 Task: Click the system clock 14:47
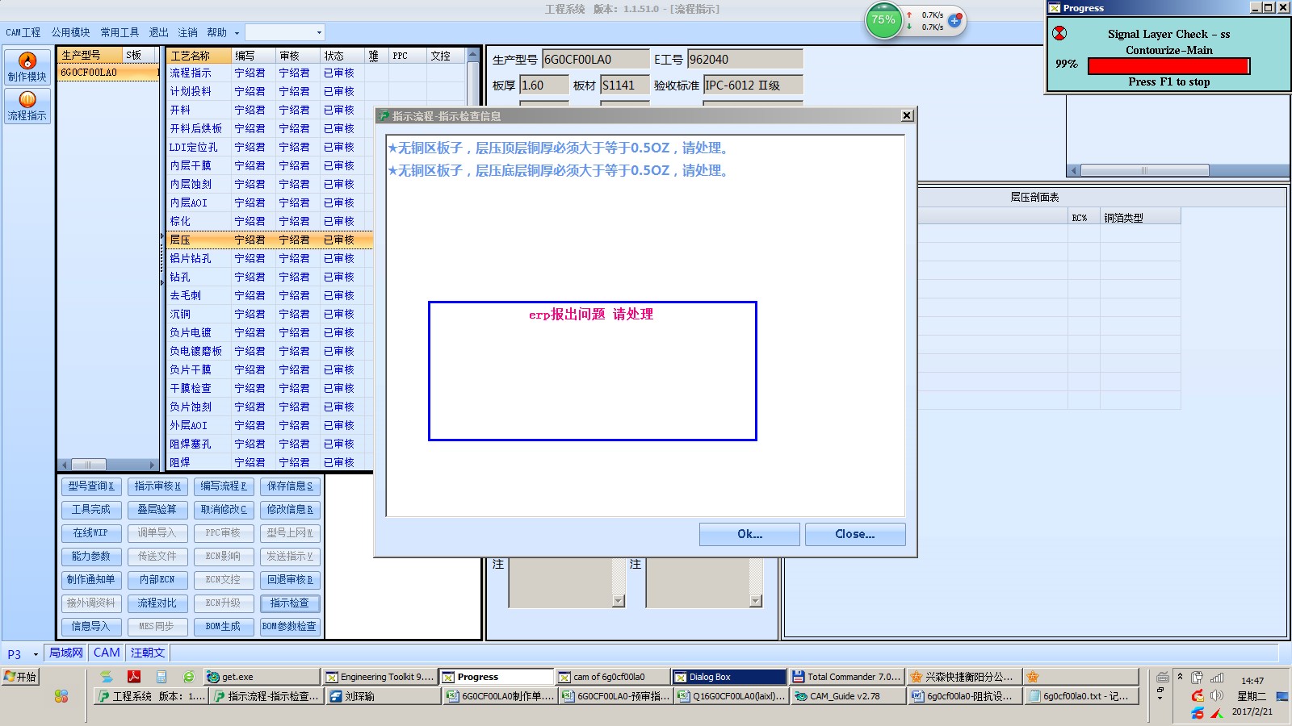coord(1252,681)
